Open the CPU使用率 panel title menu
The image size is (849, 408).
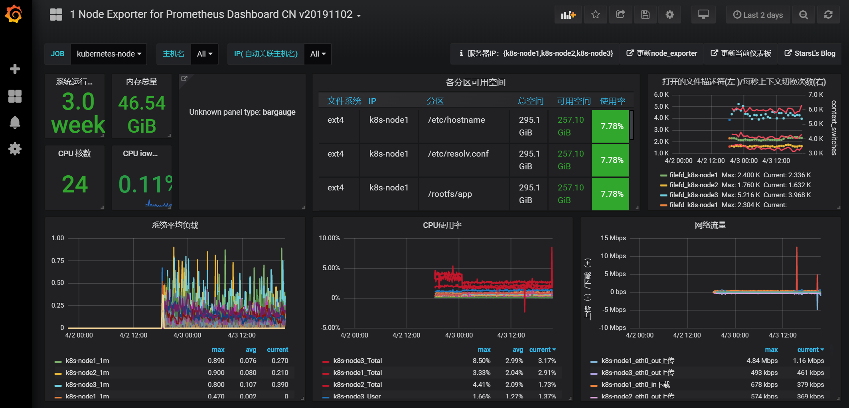[x=442, y=226]
